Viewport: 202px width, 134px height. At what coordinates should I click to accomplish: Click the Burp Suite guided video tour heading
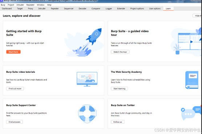[x=130, y=33]
